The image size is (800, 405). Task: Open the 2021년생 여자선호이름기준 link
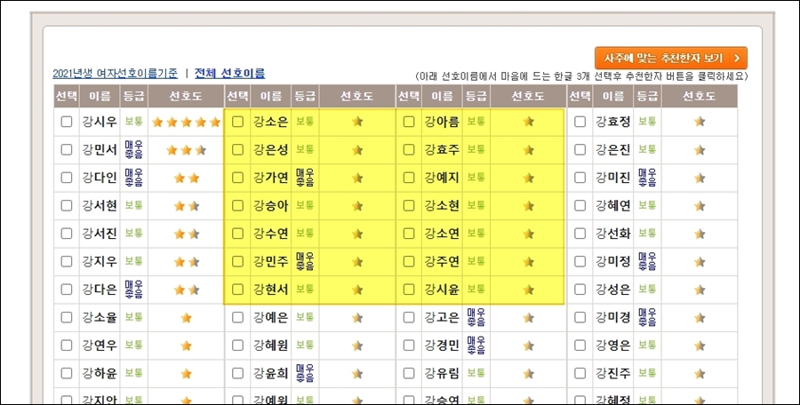click(116, 74)
